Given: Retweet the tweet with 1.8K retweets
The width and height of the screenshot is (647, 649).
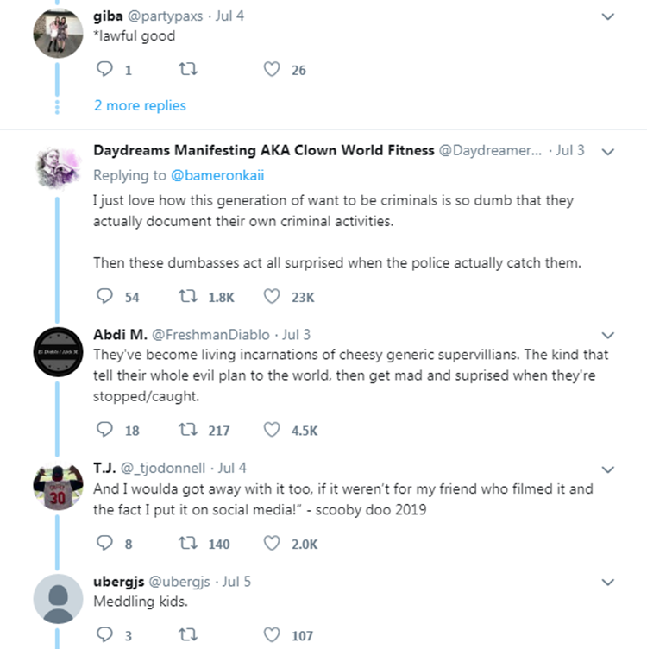Looking at the screenshot, I should [x=185, y=296].
